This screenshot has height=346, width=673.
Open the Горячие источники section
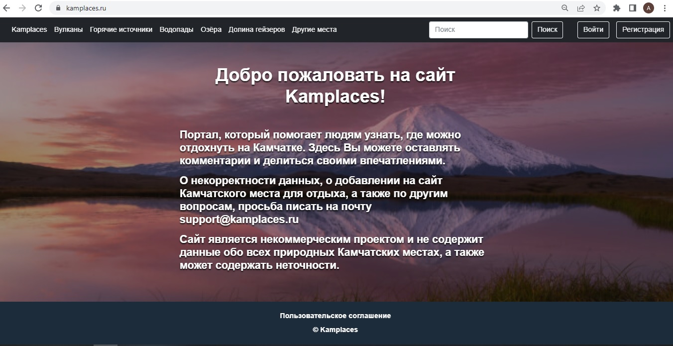[121, 29]
